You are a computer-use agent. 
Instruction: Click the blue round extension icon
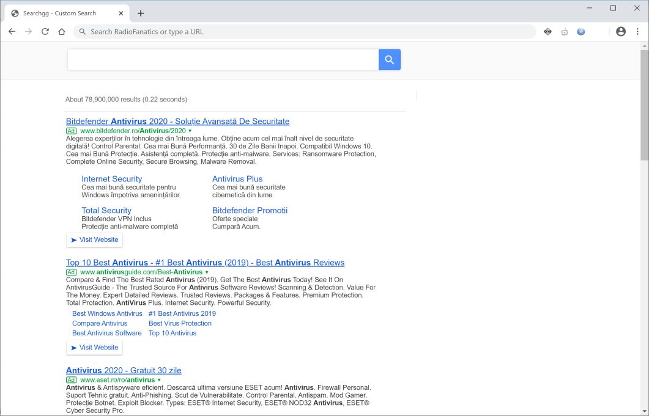click(x=581, y=32)
